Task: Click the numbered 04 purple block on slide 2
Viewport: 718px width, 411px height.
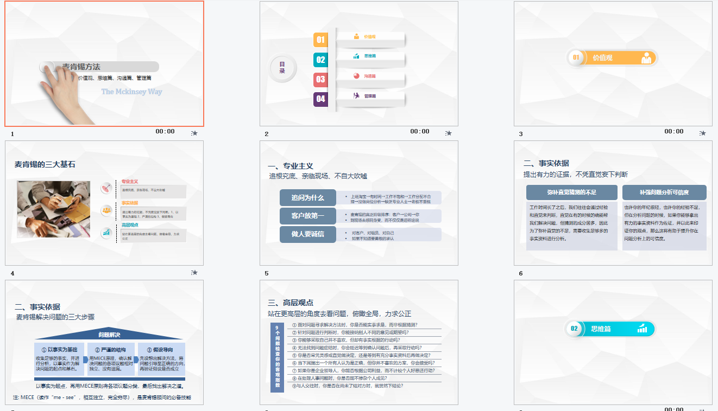Action: click(x=321, y=100)
